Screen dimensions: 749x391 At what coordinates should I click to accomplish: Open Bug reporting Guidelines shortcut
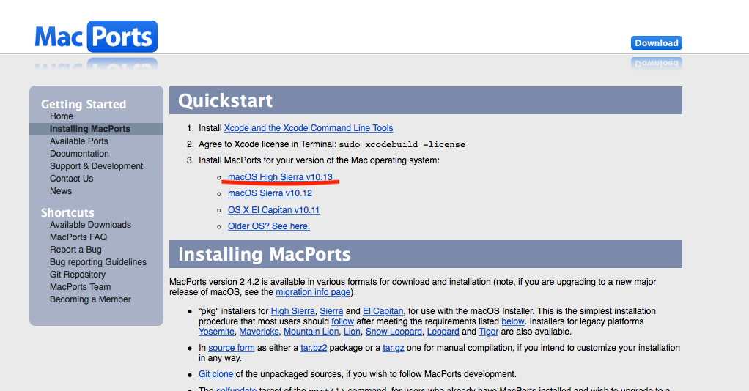[98, 262]
